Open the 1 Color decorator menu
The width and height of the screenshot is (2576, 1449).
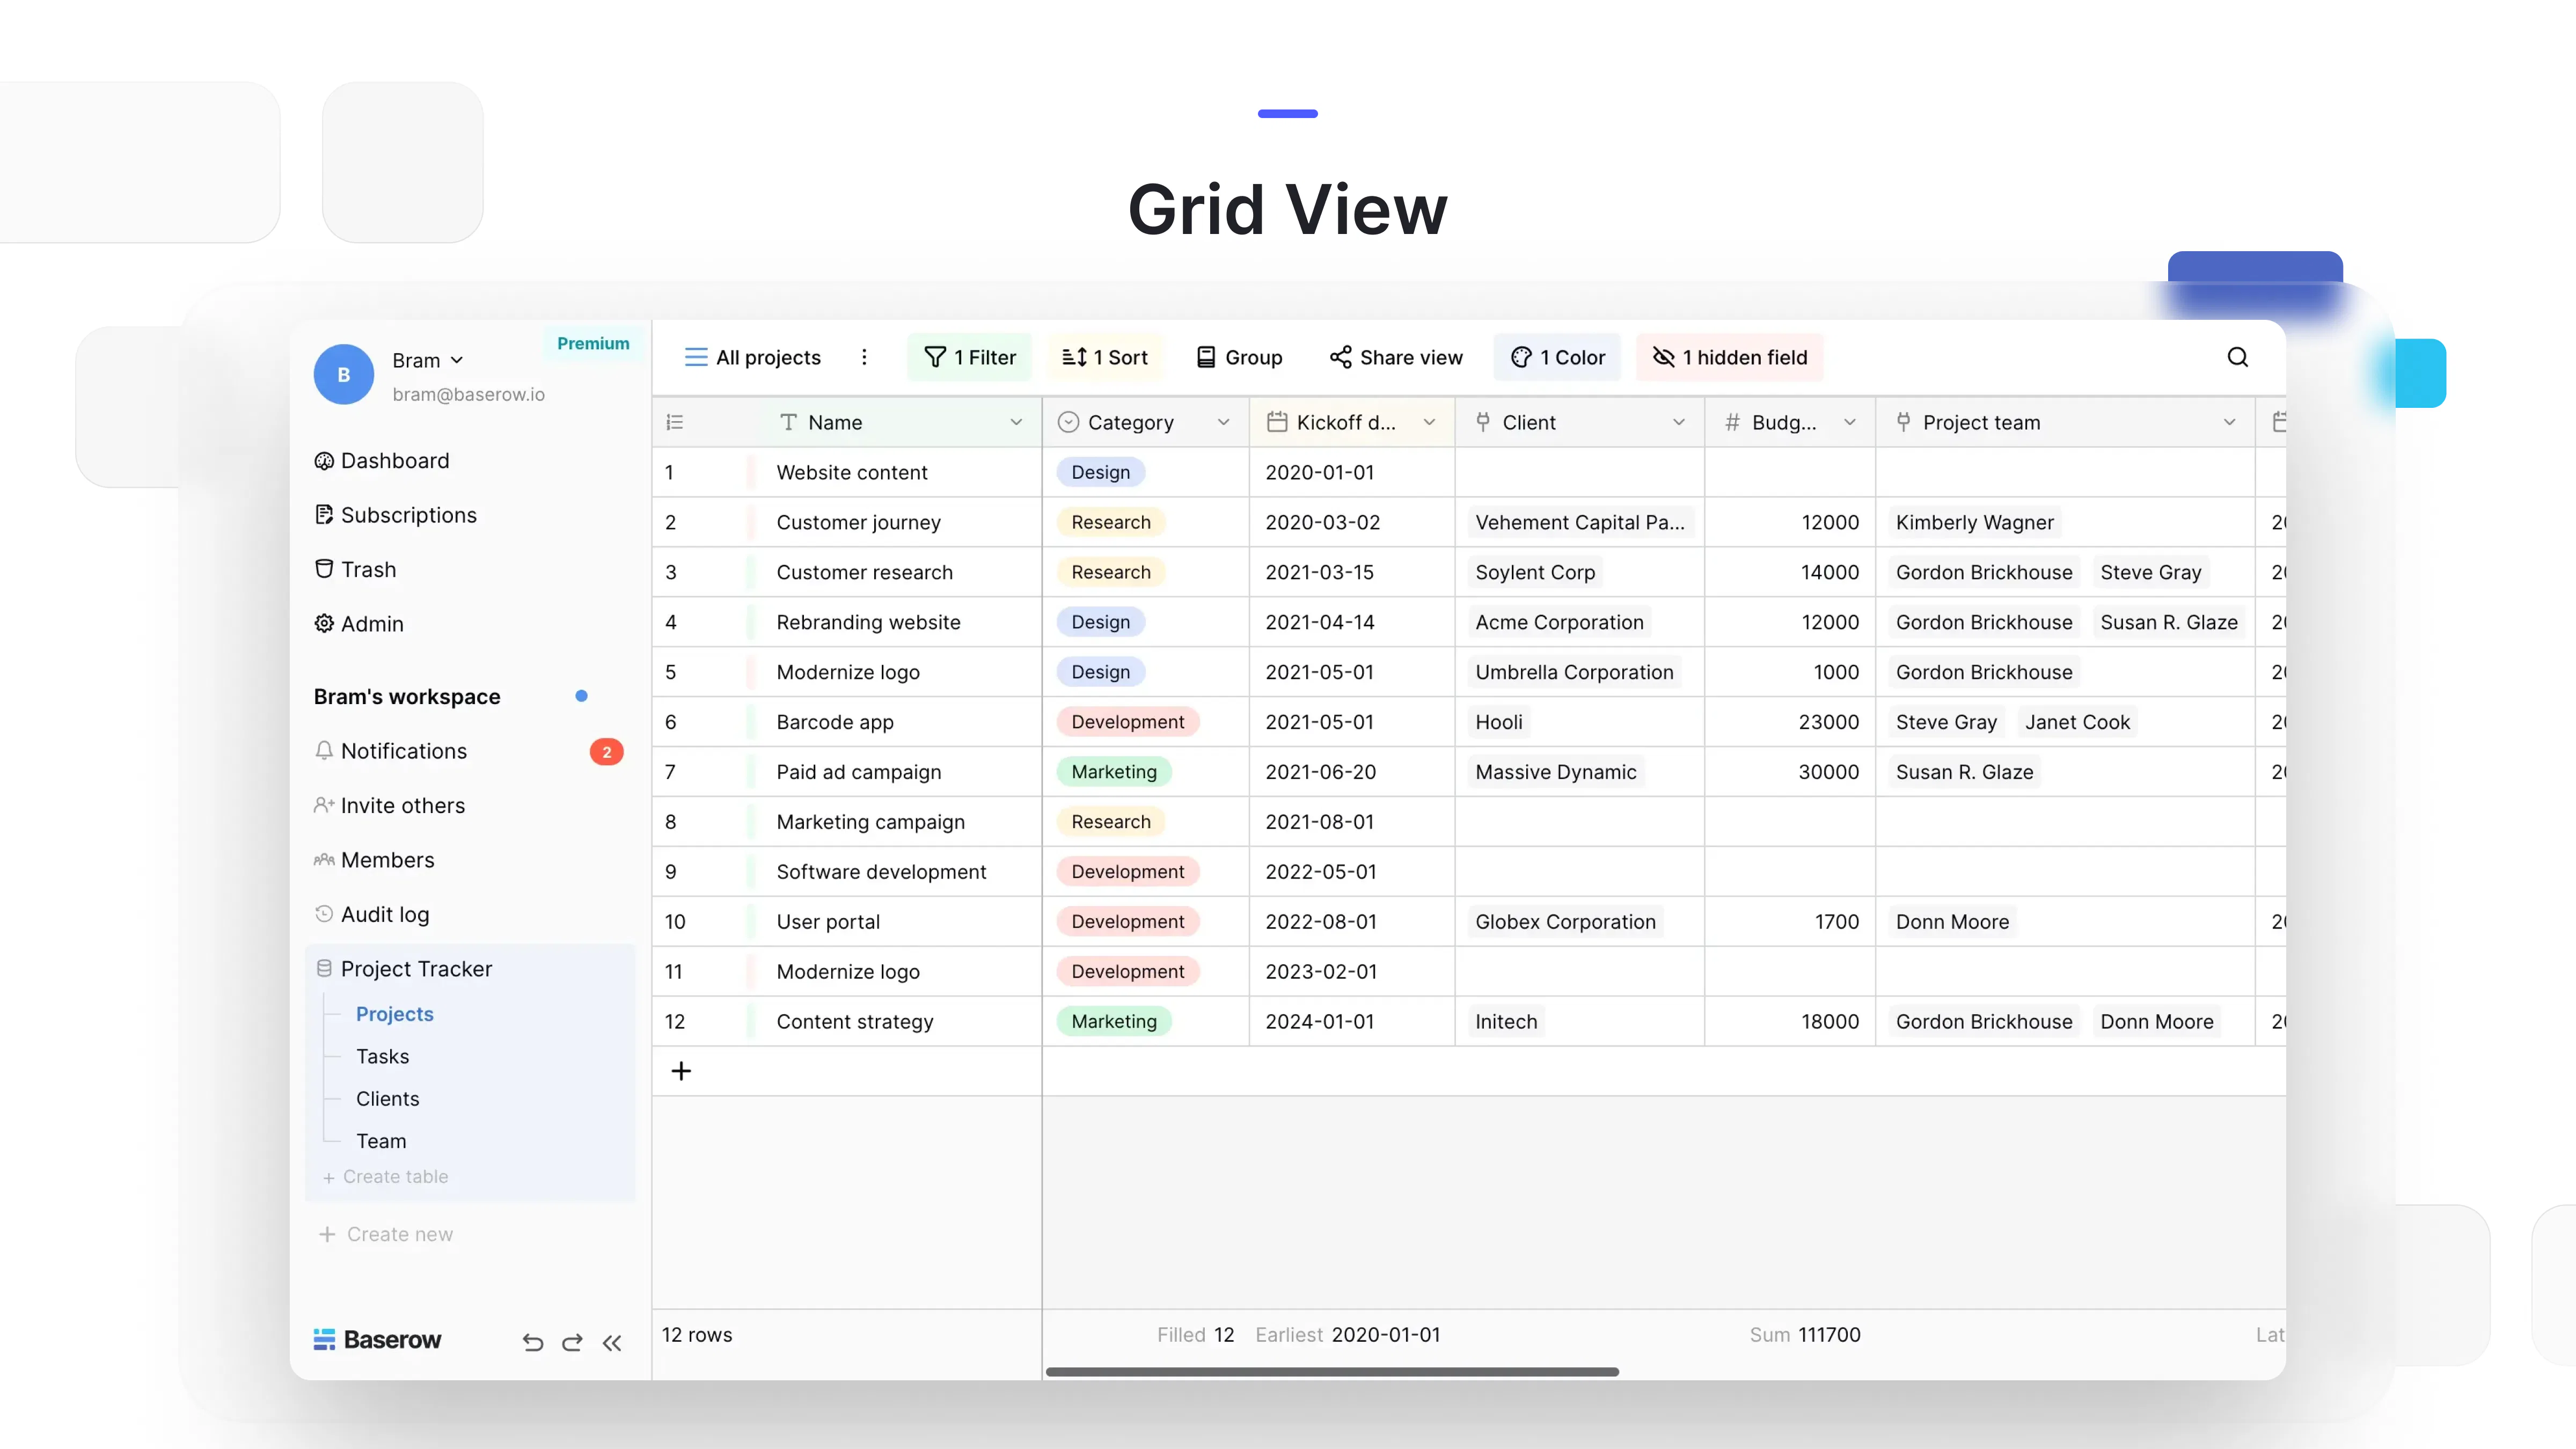click(x=1557, y=357)
